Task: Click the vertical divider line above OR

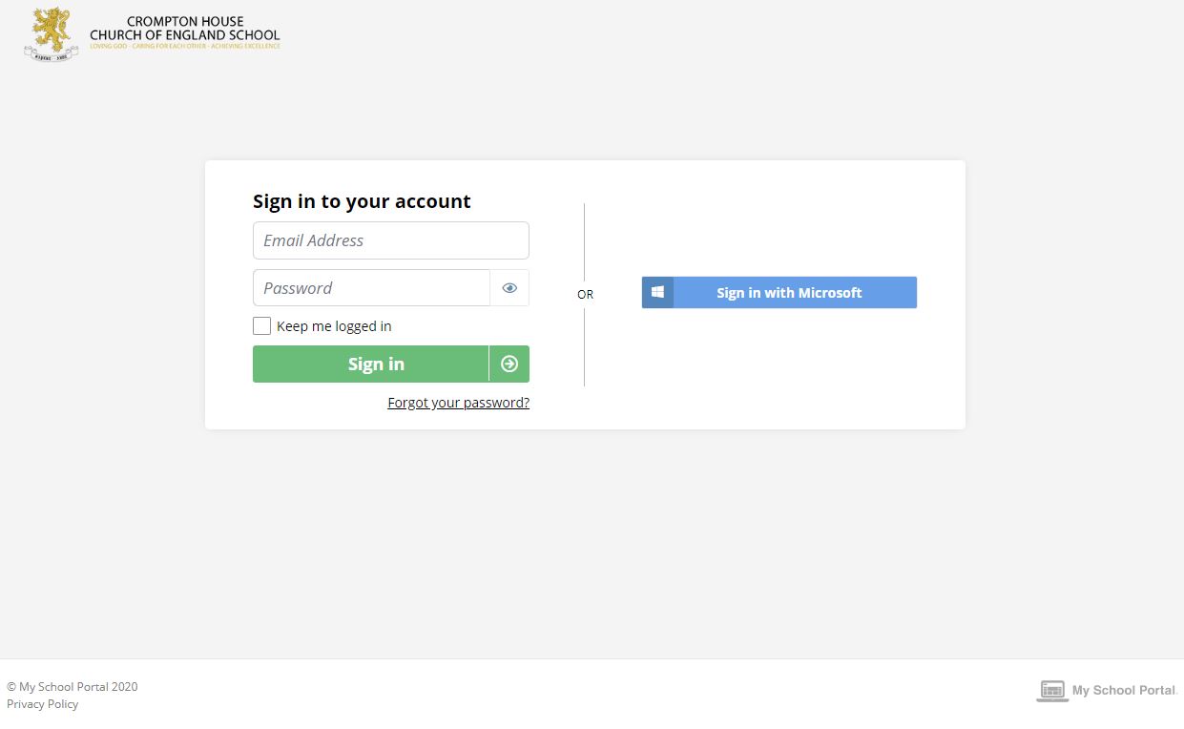Action: (585, 241)
